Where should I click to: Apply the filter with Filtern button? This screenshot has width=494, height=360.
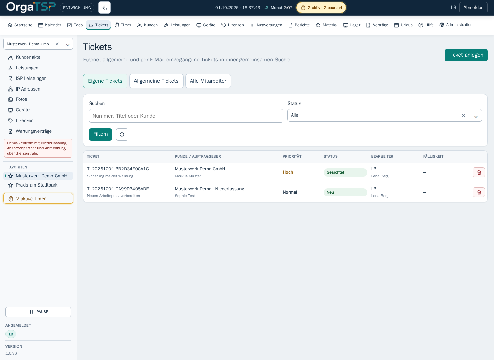coord(101,134)
